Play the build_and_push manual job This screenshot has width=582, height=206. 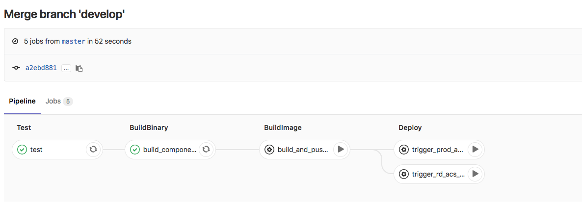point(341,150)
